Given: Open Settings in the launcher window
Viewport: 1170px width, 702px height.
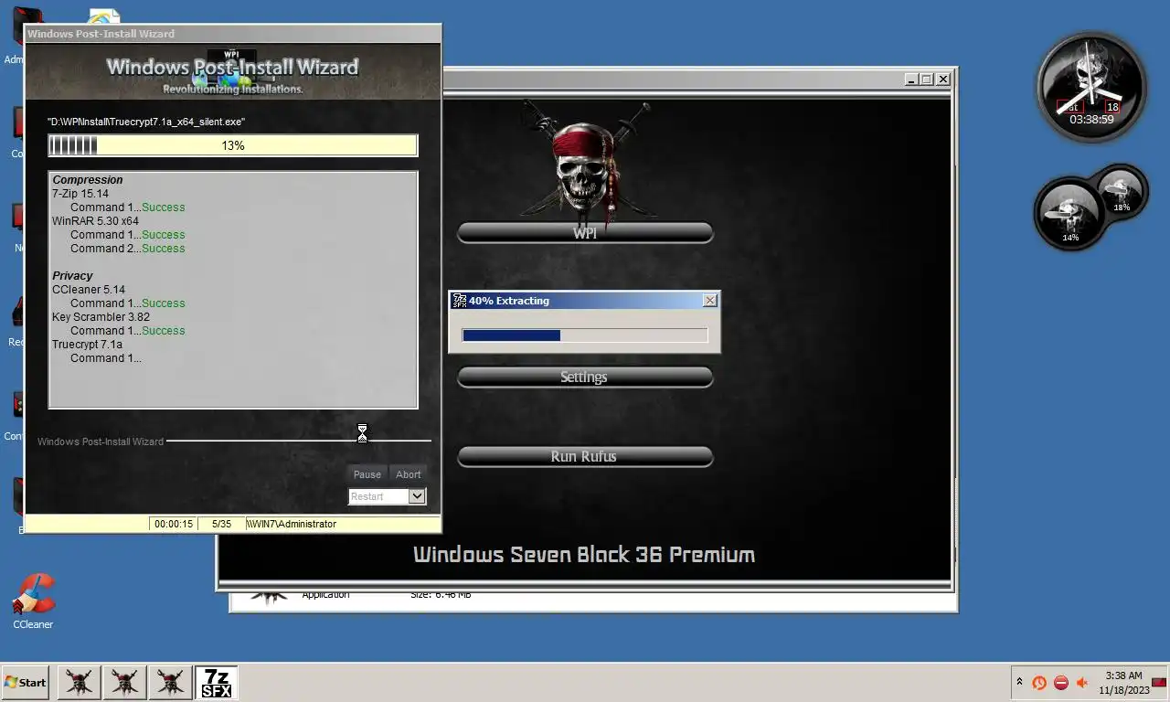Looking at the screenshot, I should pos(585,378).
